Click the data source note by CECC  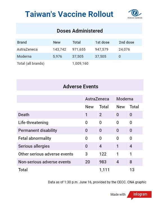[97, 182]
